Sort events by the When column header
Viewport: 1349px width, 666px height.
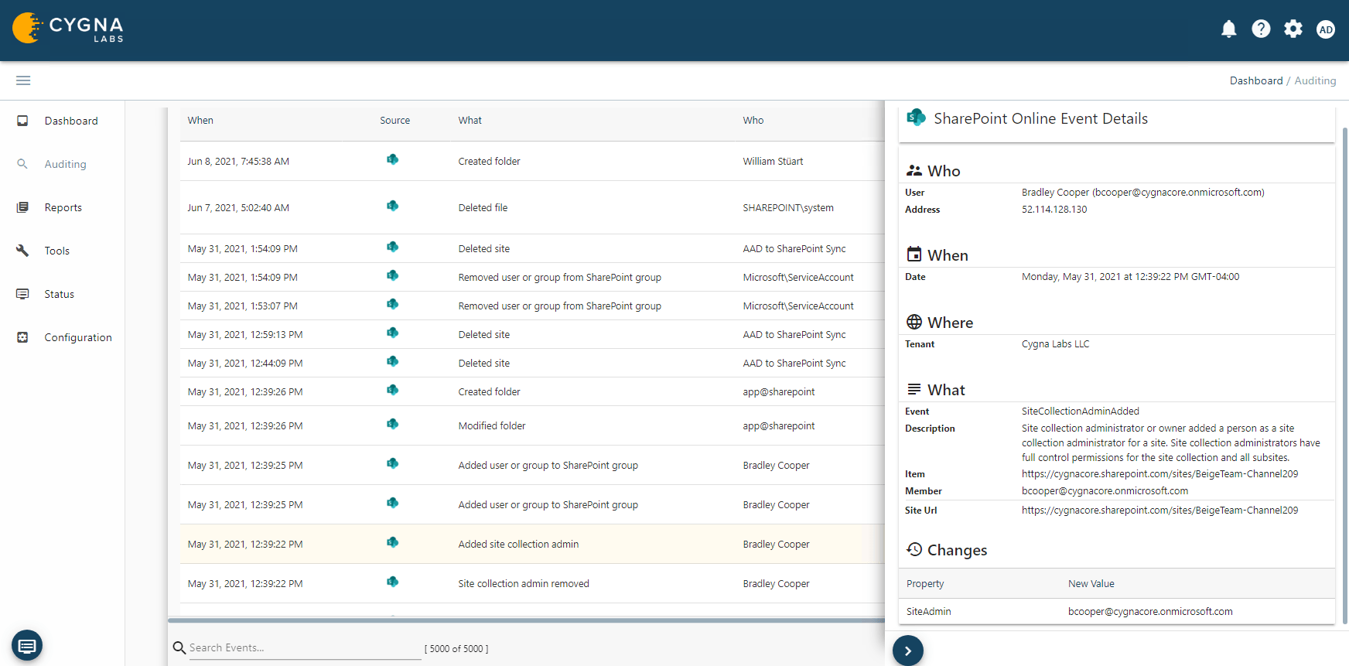point(200,121)
